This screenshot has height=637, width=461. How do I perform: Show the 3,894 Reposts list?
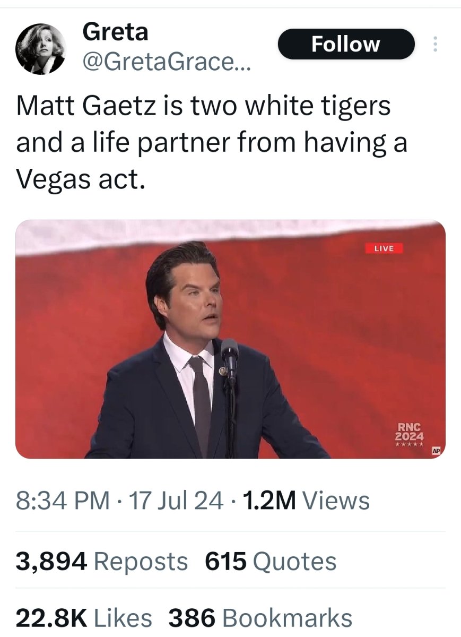(102, 561)
